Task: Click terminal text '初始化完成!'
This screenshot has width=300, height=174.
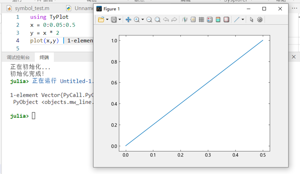Action: [27, 74]
